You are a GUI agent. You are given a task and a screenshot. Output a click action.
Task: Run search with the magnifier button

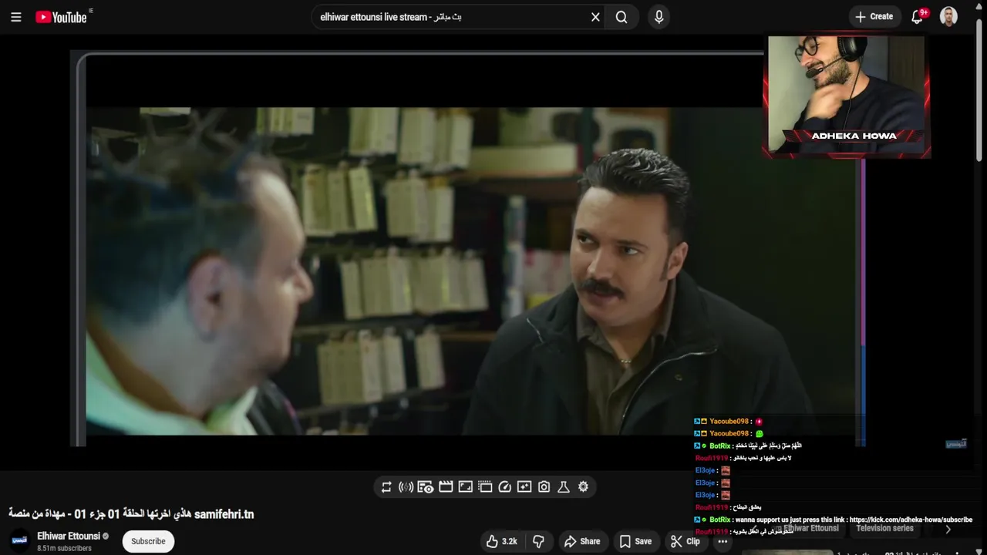tap(622, 17)
